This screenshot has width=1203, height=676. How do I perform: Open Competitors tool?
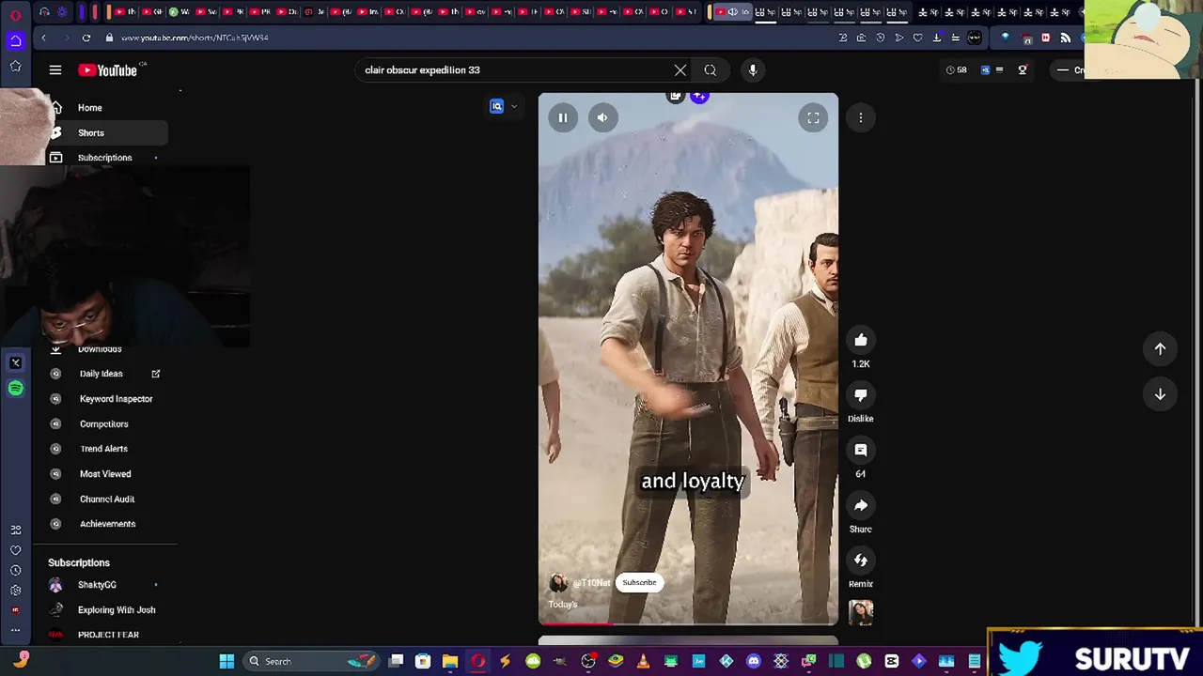pos(106,423)
